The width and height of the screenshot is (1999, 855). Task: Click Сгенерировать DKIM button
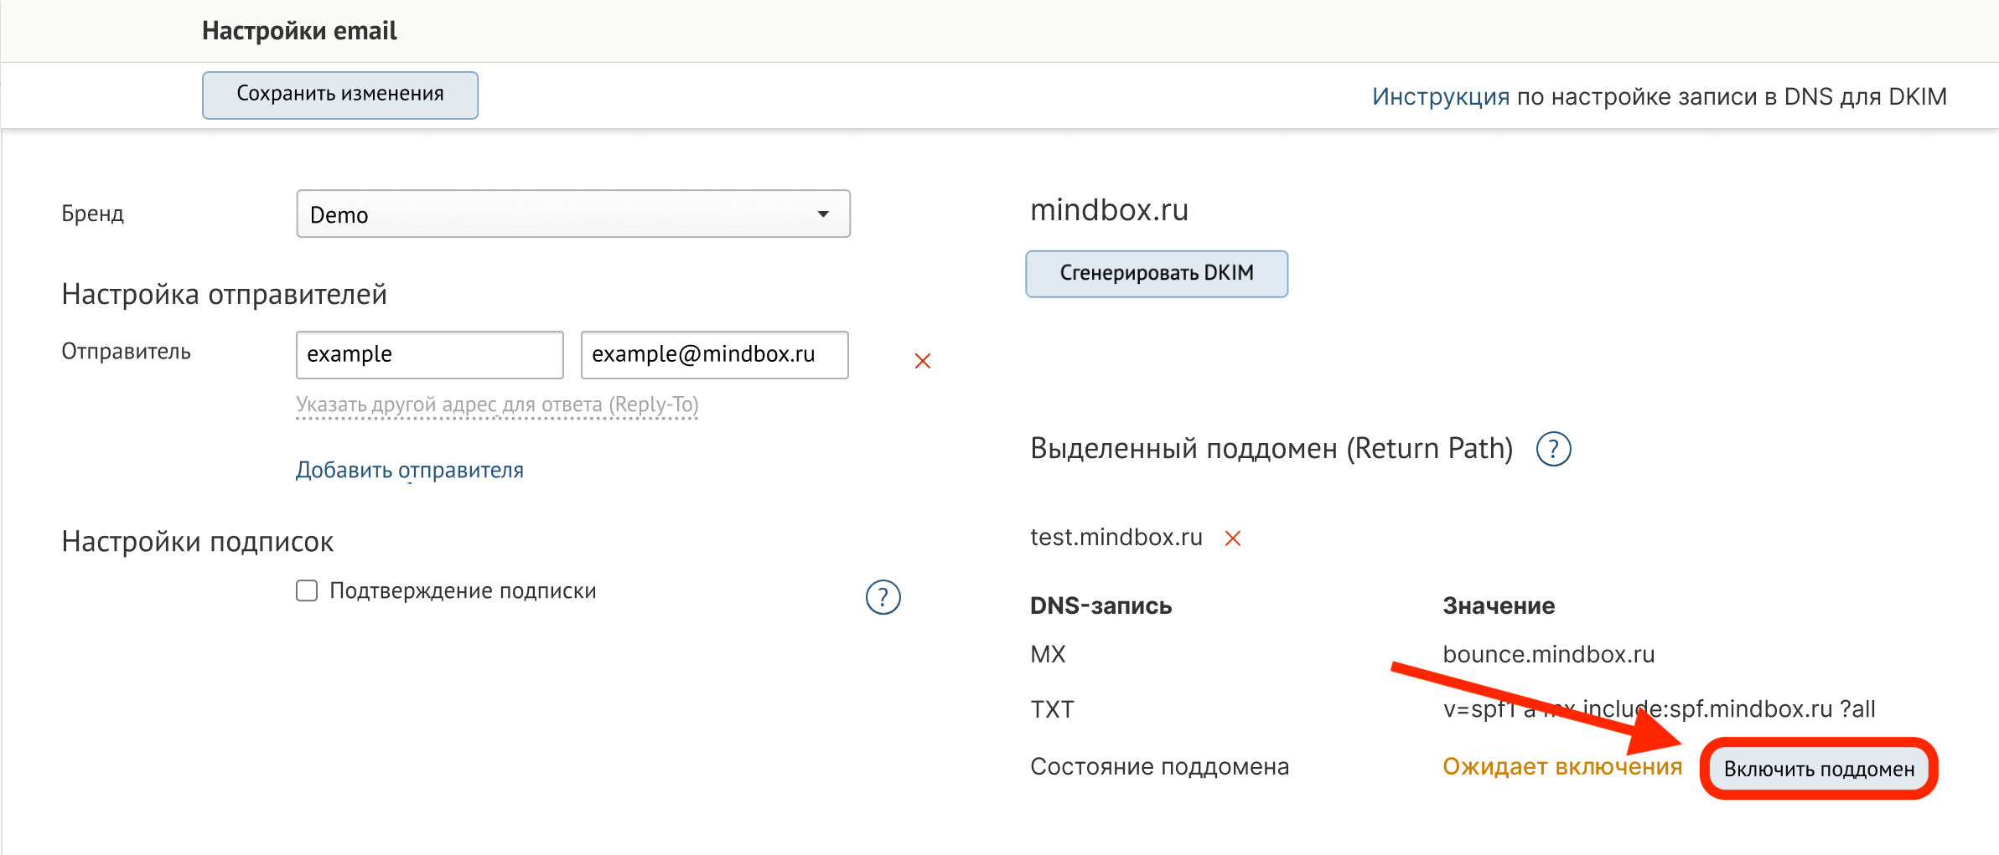point(1156,274)
